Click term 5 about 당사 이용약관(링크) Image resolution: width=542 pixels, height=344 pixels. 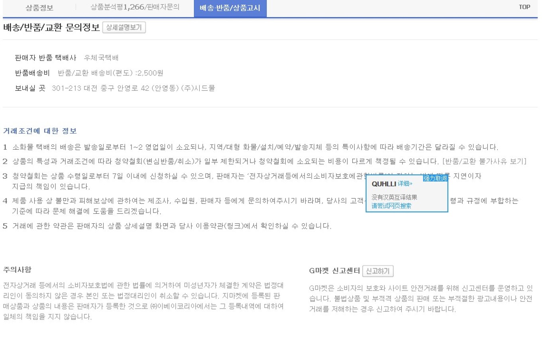pos(167,226)
